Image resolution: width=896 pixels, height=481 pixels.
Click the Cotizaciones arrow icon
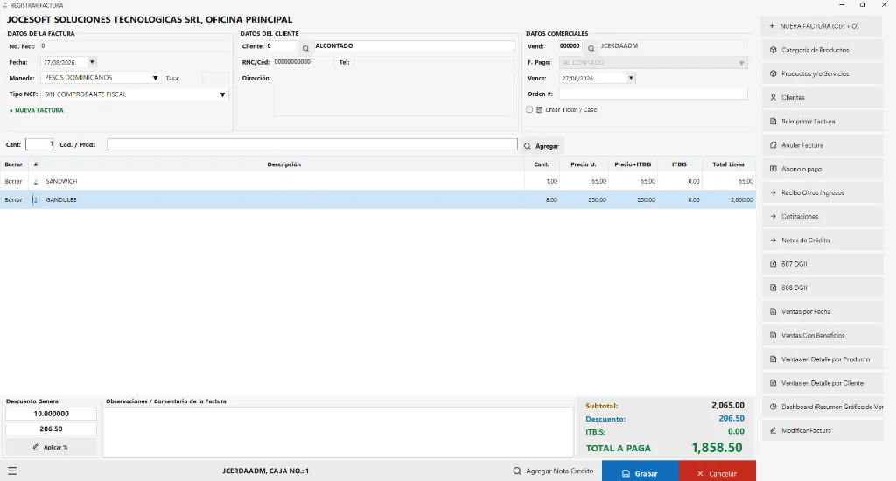click(x=773, y=217)
